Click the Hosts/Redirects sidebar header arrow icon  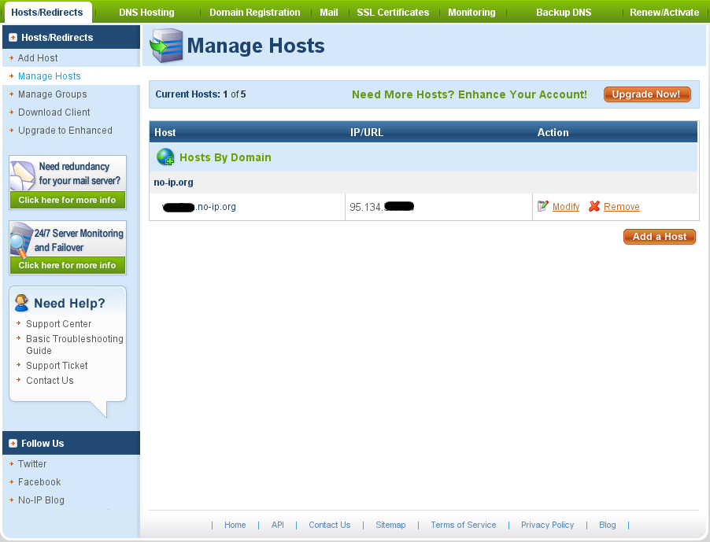13,38
